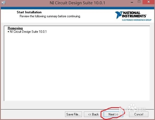
Task: Close the NI Circuit Design Suite window
Action: point(148,2)
